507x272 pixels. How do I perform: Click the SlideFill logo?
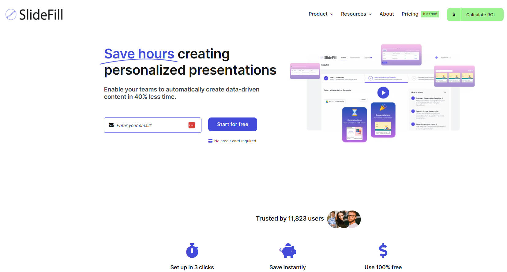click(x=34, y=14)
